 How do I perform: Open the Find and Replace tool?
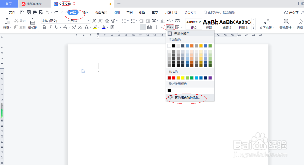286,24
